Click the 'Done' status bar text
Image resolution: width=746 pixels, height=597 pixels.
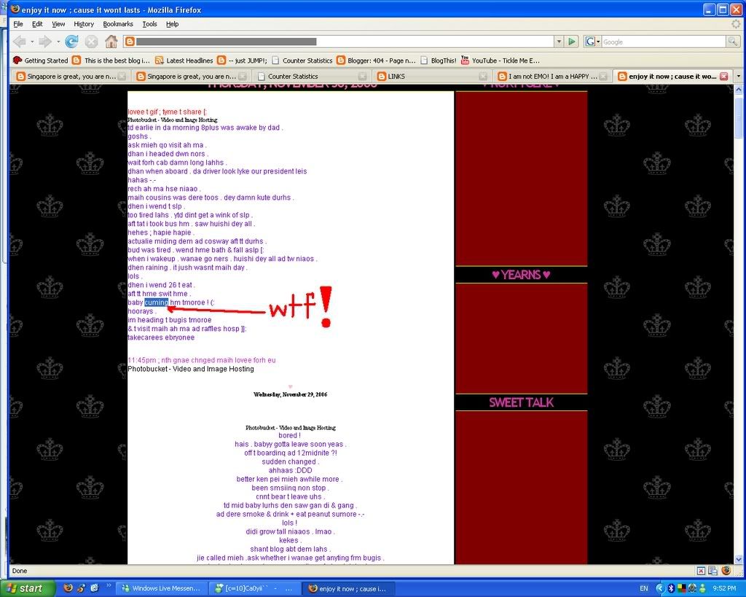[20, 571]
